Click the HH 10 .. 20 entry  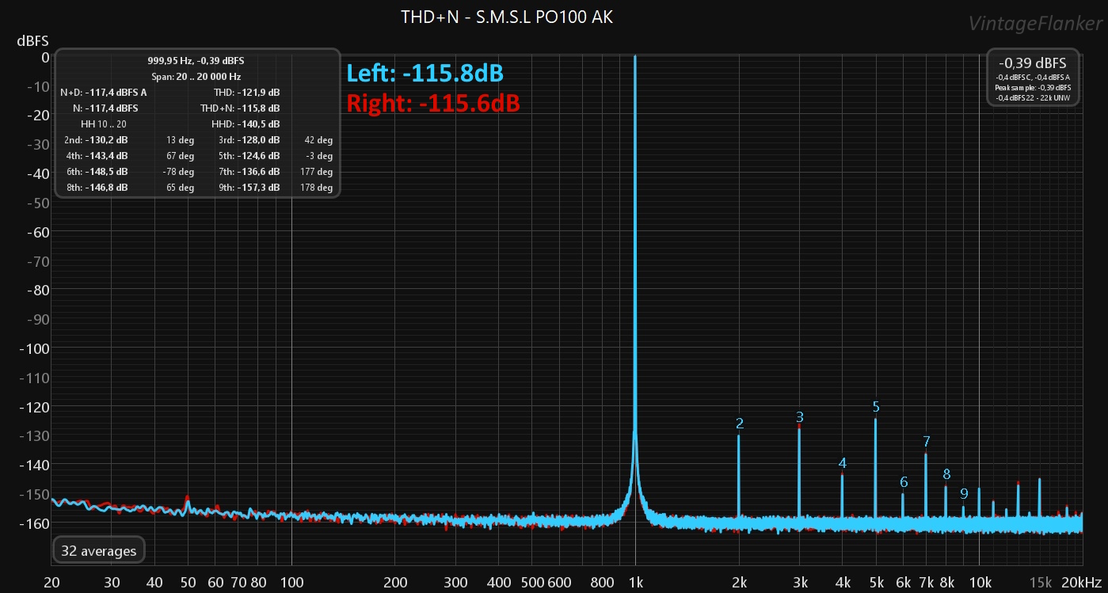(104, 124)
